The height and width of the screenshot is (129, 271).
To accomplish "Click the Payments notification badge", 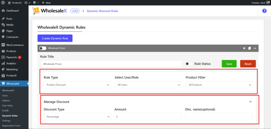I will [20, 57].
